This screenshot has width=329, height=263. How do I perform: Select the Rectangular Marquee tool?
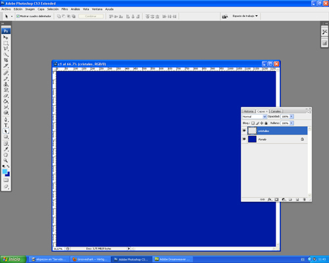6,43
